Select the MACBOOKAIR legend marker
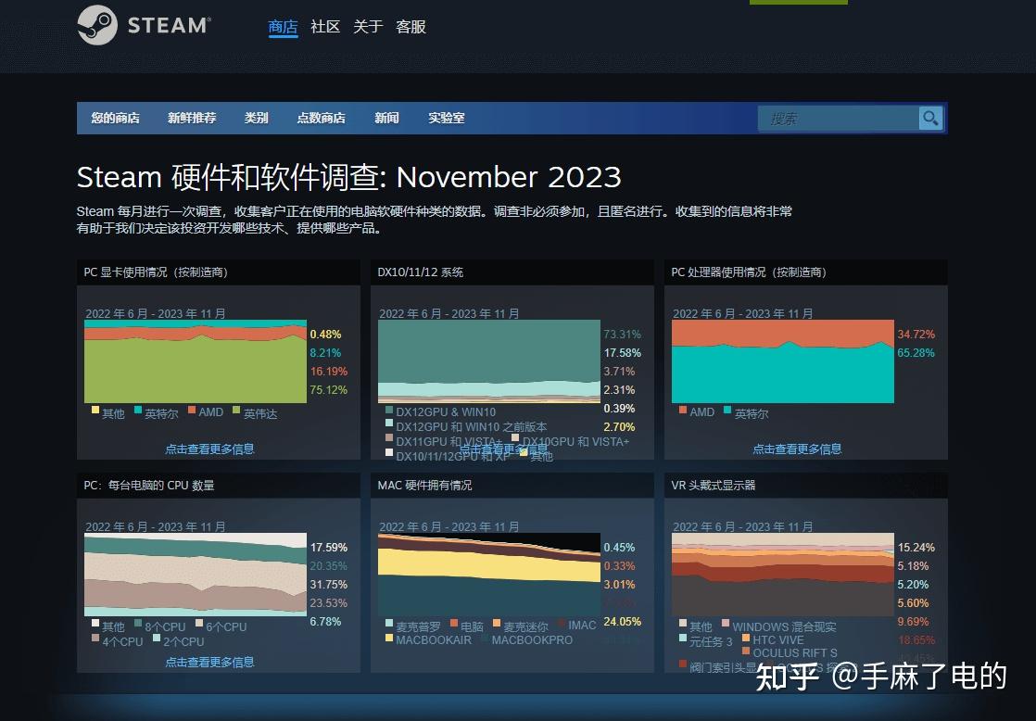 tap(388, 639)
